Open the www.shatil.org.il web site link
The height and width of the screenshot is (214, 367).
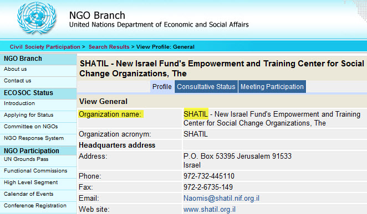point(210,210)
